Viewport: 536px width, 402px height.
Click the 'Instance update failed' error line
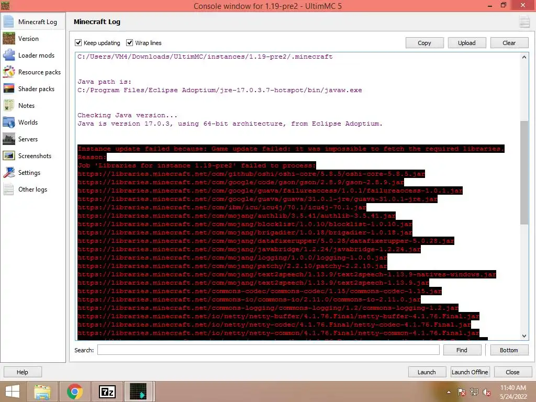pos(291,149)
